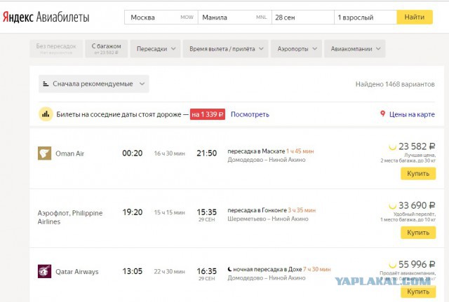This screenshot has height=302, width=449.
Task: Click the loading spinner icon next to 55 996 ₽
Action: pos(392,265)
